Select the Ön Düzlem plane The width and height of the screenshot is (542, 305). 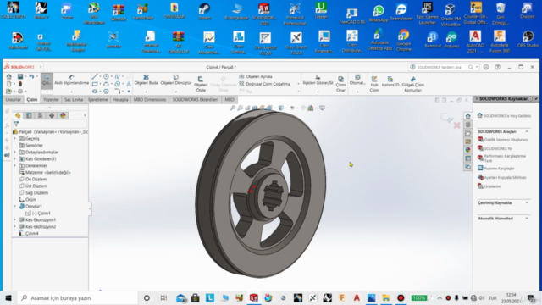pos(36,179)
